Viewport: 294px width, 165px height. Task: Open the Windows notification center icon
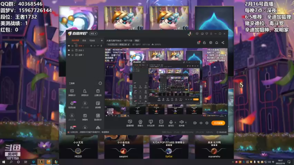tap(289, 162)
